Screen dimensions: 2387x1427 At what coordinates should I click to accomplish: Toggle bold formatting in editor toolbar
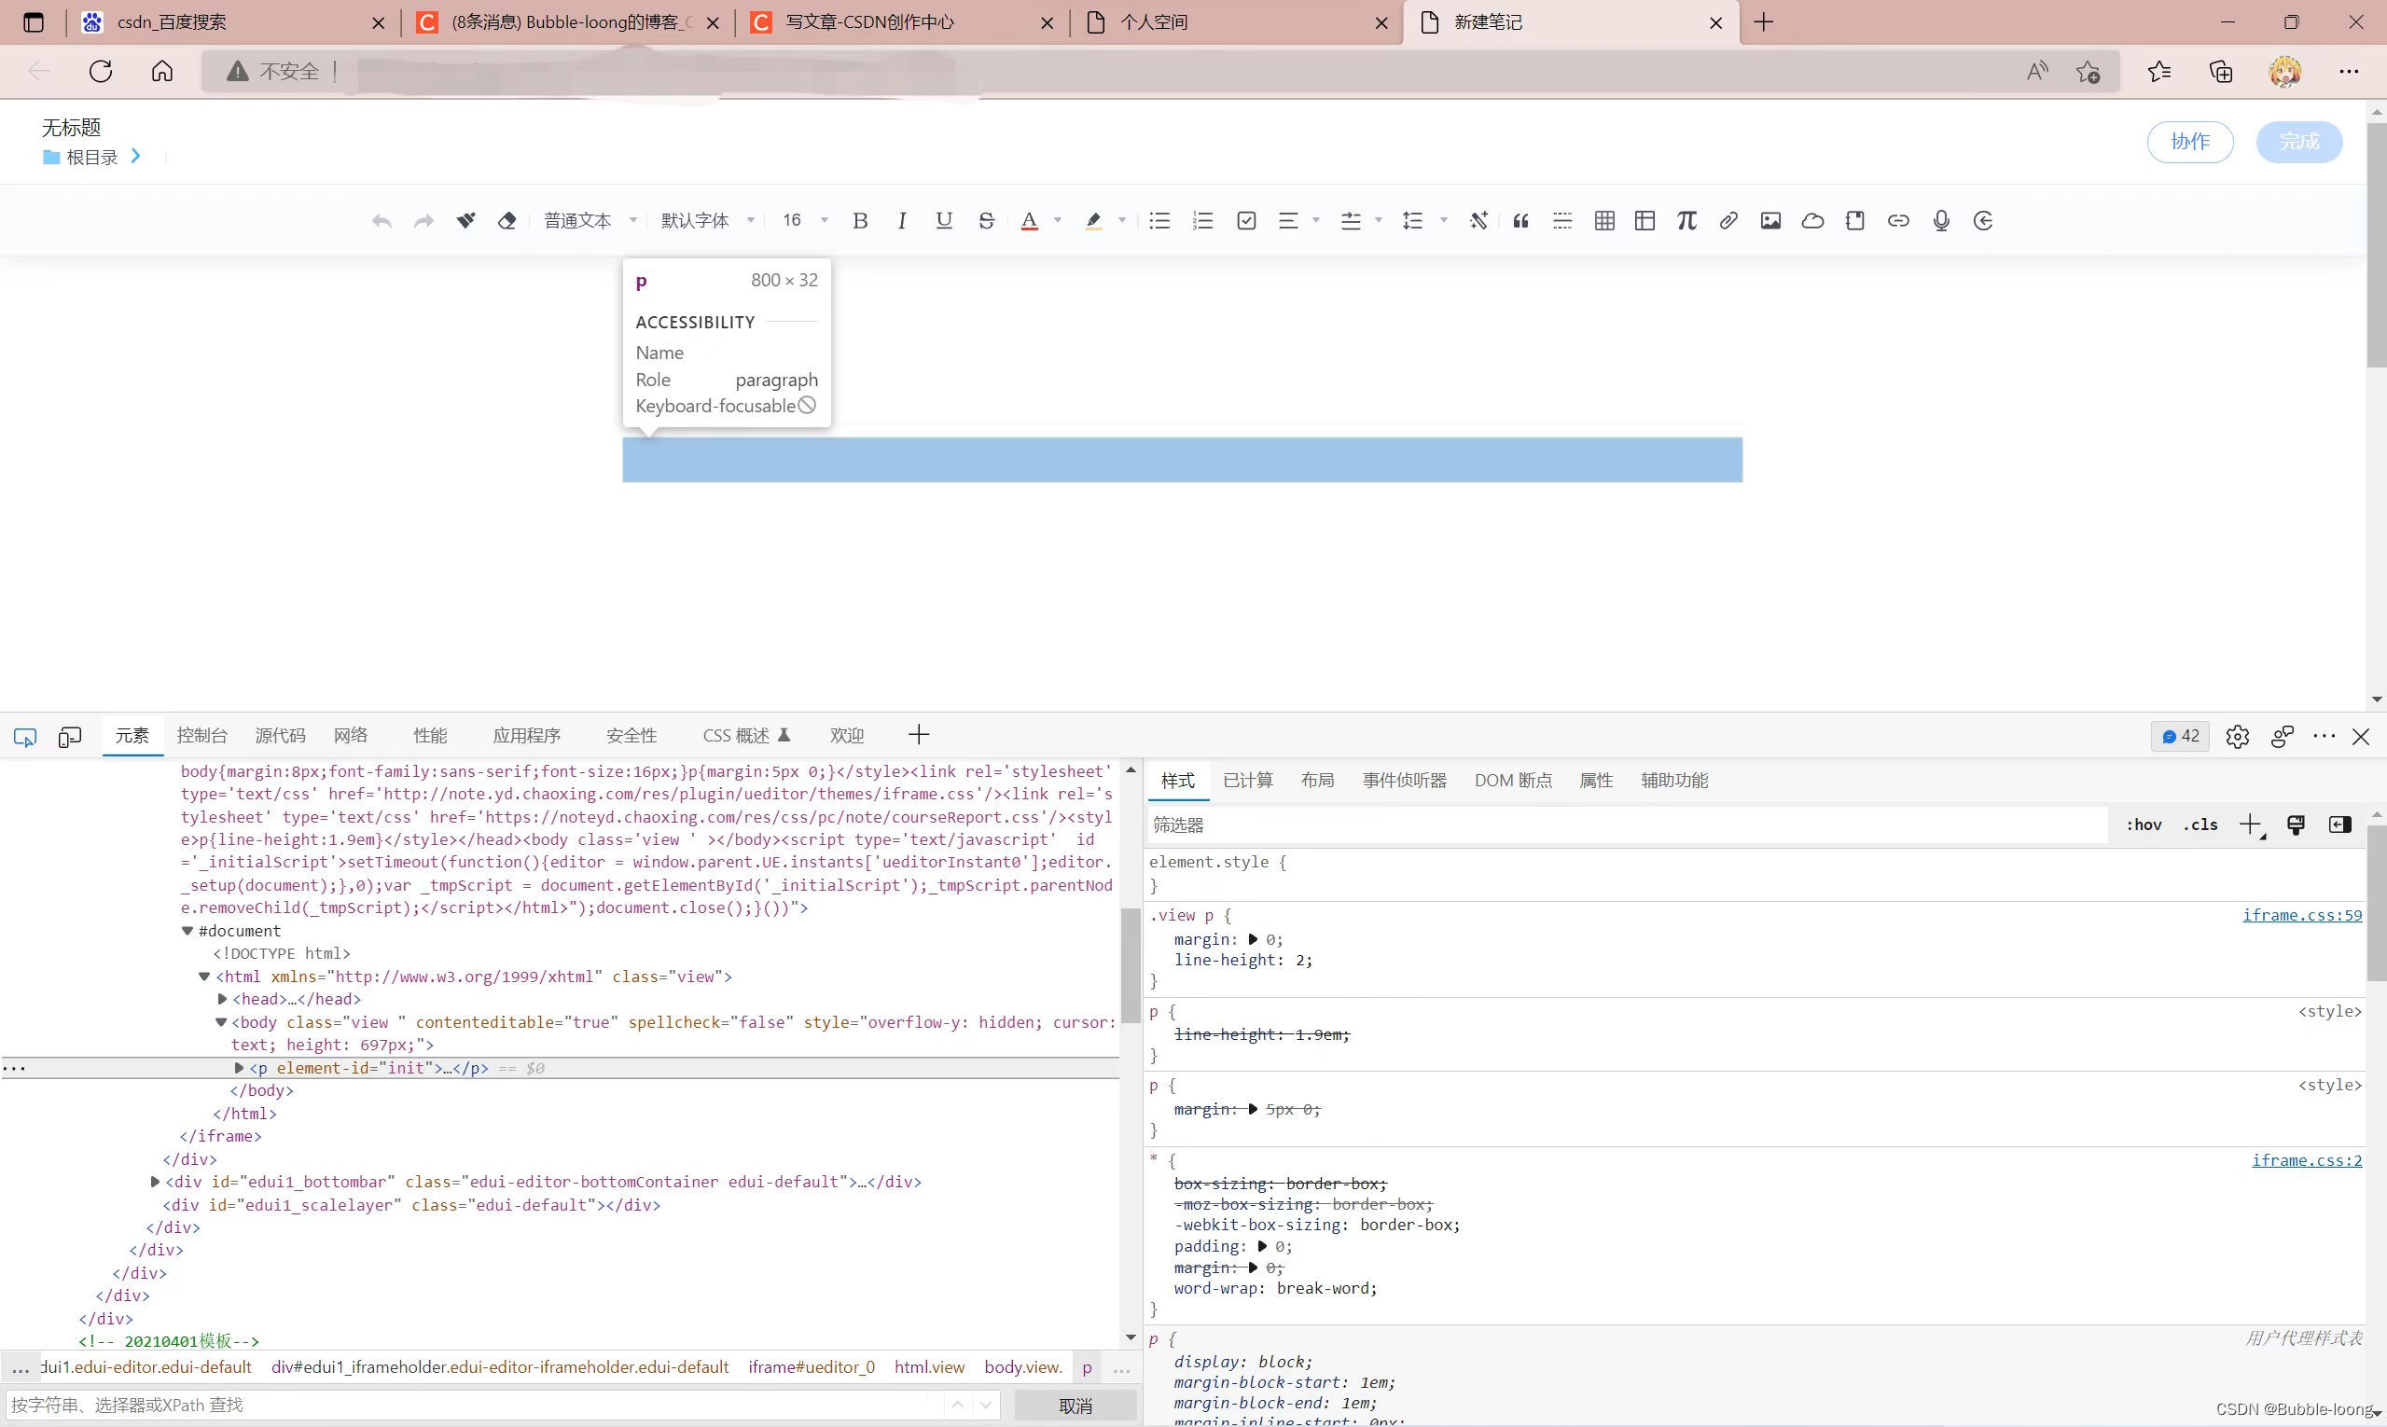pos(860,221)
